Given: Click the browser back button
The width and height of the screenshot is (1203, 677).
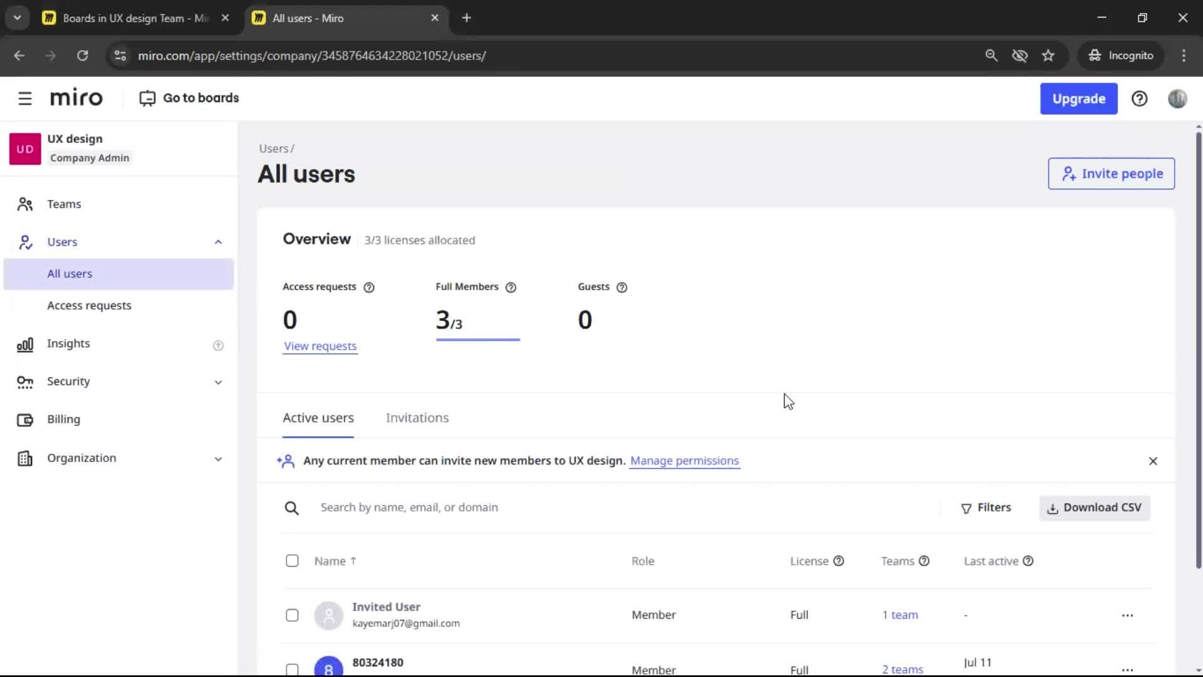Looking at the screenshot, I should pos(19,56).
